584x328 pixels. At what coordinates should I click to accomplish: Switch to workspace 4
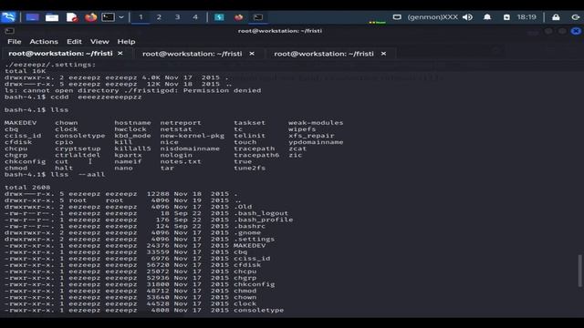195,17
